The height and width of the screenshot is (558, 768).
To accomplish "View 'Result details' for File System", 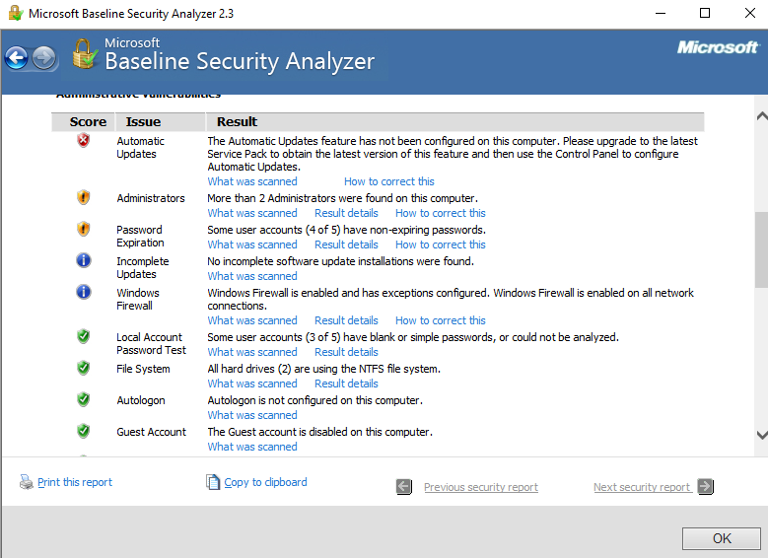I will pos(346,384).
